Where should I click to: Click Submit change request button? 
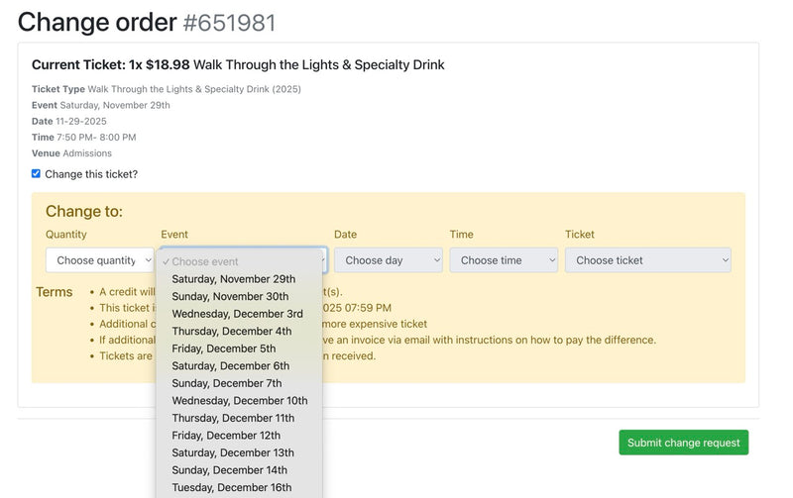pos(683,443)
